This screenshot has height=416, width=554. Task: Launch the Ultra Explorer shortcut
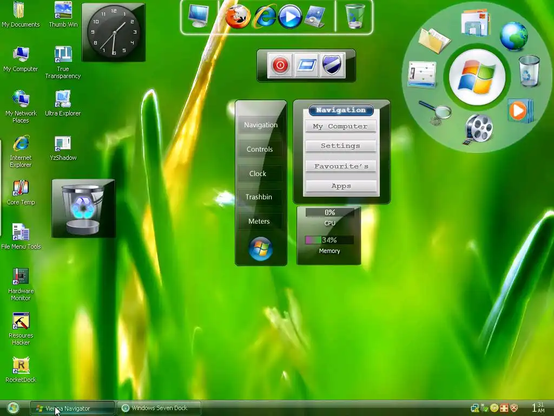coord(63,103)
